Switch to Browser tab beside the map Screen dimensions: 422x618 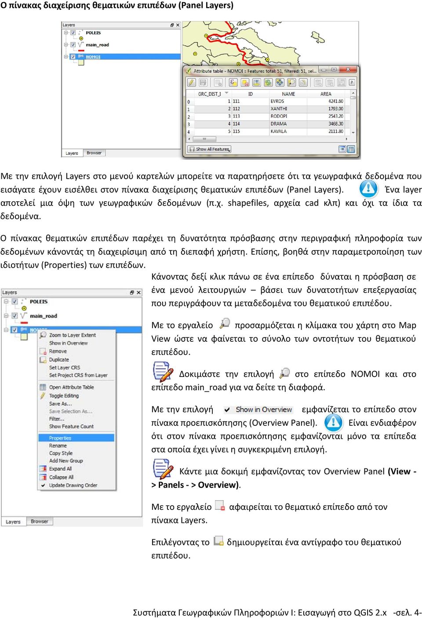[x=94, y=153]
